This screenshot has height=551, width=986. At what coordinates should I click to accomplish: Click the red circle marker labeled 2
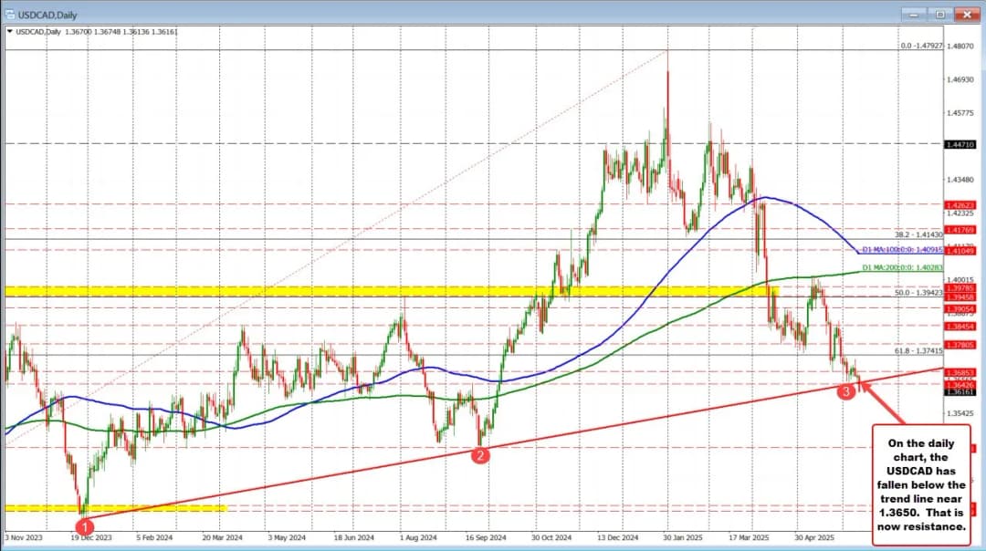[479, 455]
